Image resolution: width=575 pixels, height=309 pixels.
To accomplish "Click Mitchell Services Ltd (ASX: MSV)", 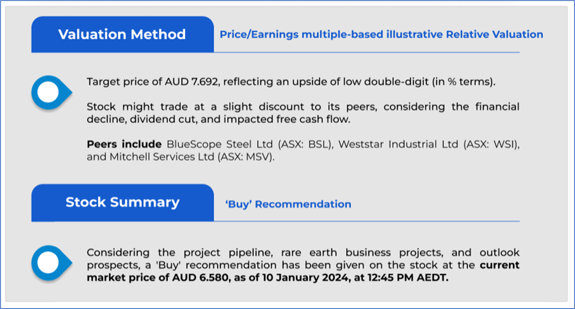I will pos(180,157).
